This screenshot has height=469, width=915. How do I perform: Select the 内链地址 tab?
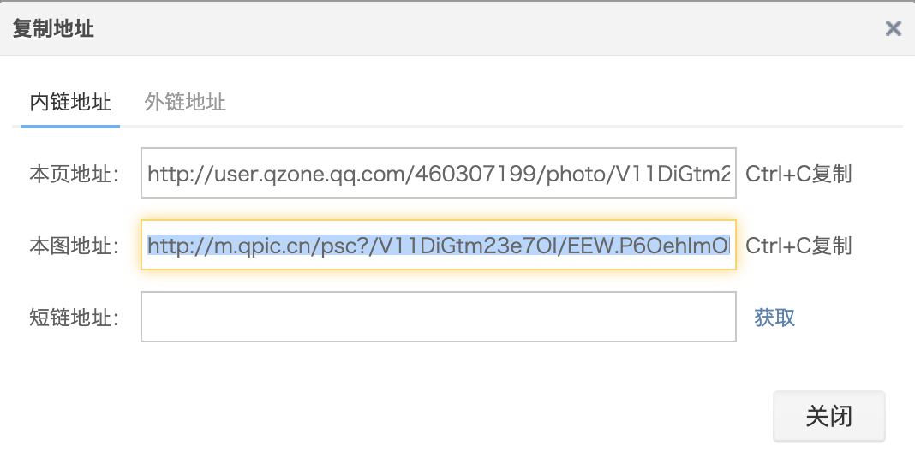coord(70,103)
